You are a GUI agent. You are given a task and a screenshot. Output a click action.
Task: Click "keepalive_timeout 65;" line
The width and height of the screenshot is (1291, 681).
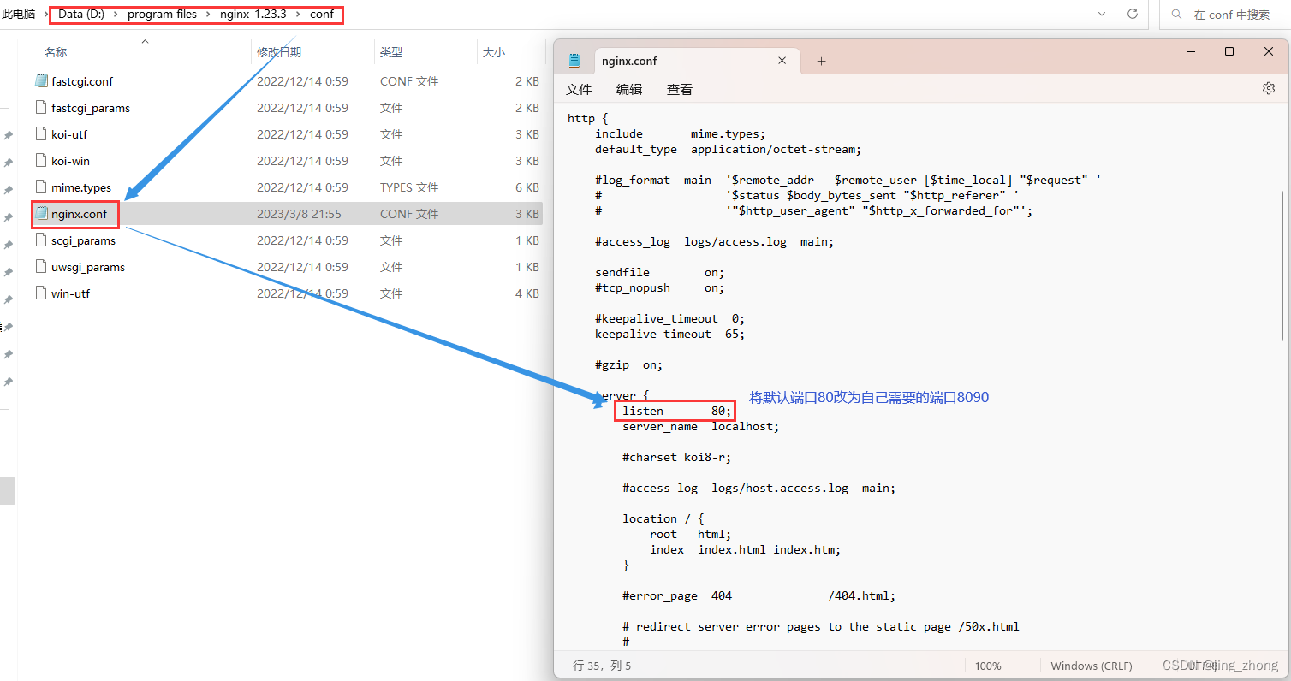670,334
